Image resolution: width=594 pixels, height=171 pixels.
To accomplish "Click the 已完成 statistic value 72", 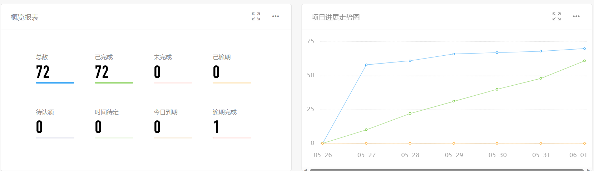I will pos(102,72).
